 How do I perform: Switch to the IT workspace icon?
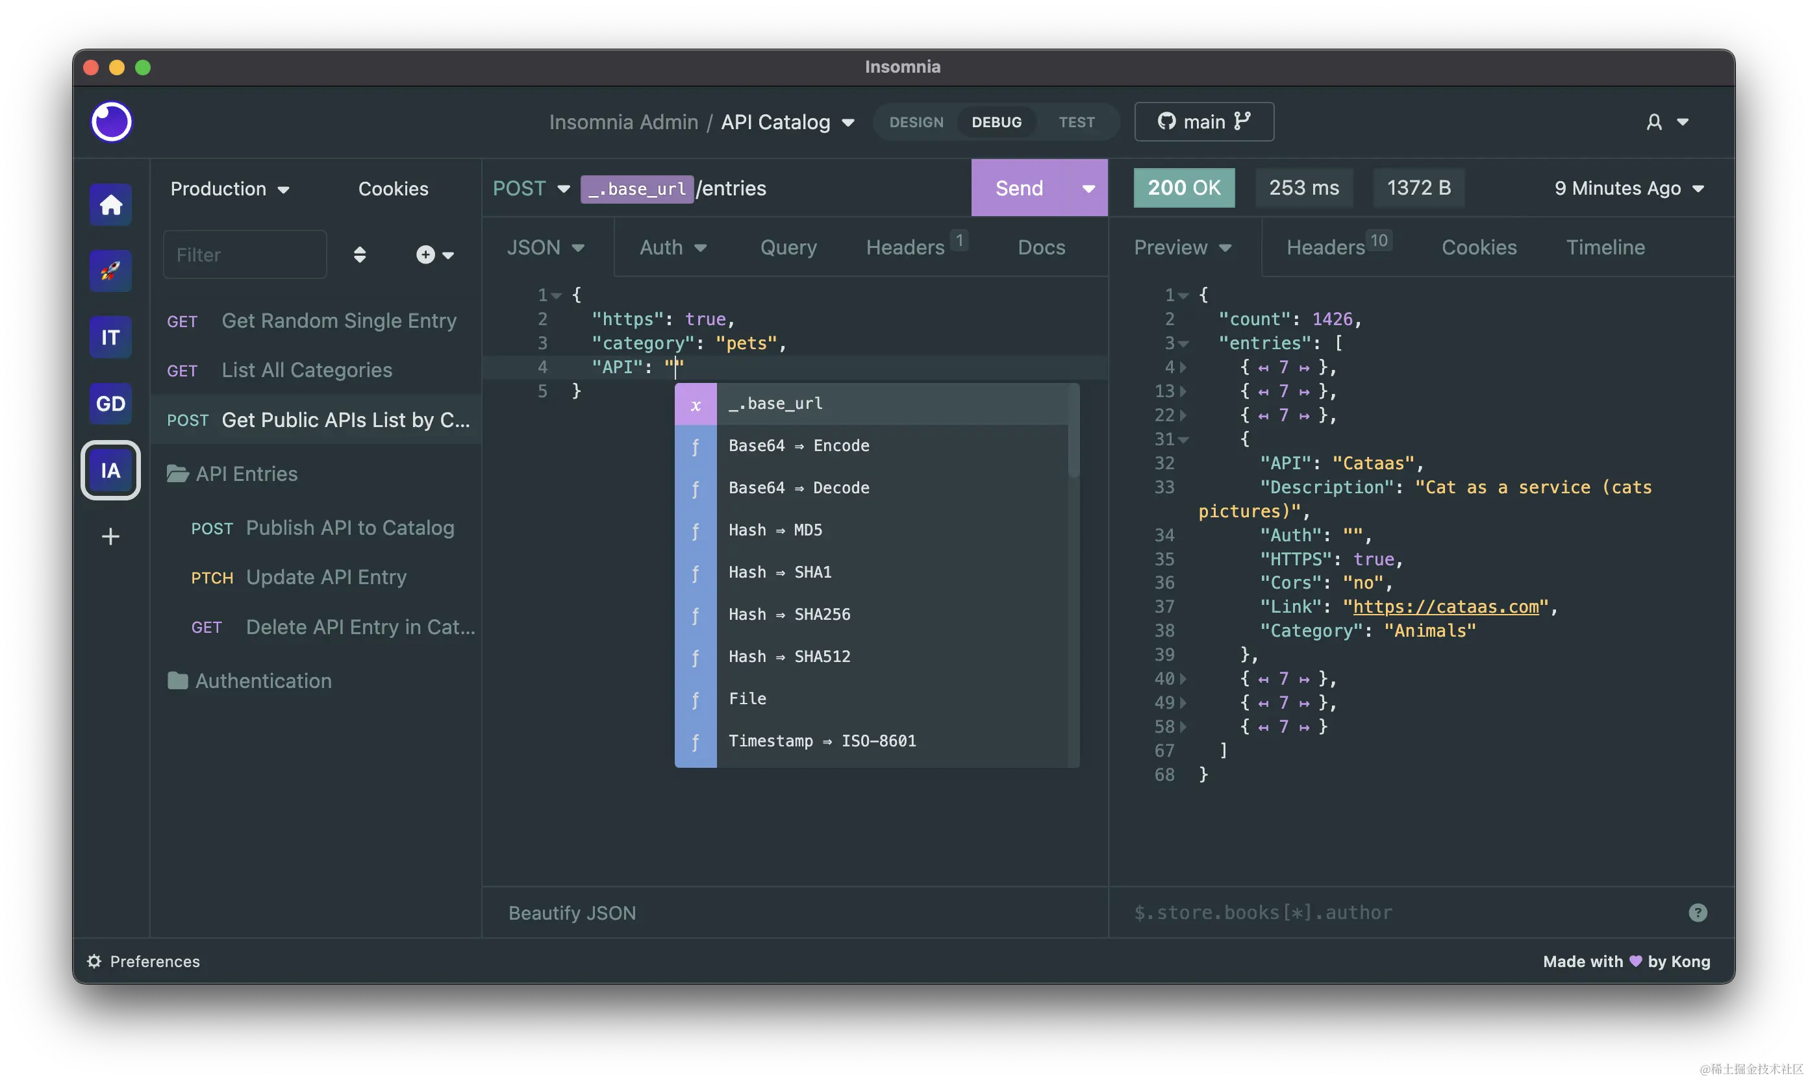[110, 337]
